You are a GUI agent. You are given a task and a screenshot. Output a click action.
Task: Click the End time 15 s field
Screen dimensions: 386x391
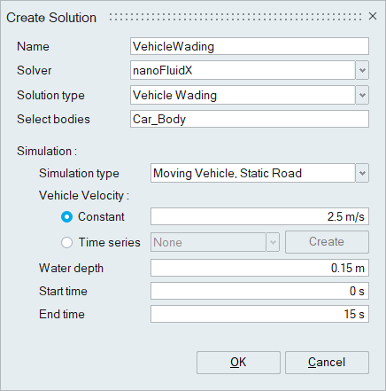pyautogui.click(x=259, y=314)
